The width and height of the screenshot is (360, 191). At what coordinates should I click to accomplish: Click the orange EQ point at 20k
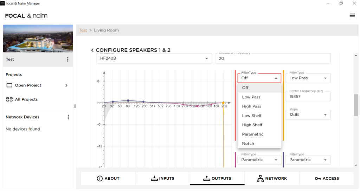click(x=223, y=103)
